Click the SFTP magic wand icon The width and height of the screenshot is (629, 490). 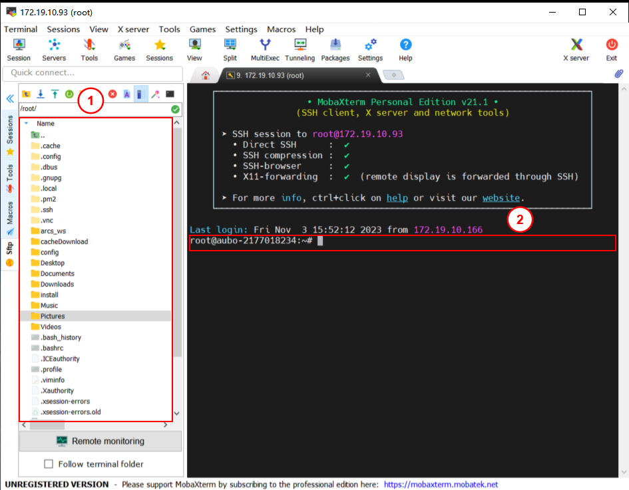coord(155,94)
